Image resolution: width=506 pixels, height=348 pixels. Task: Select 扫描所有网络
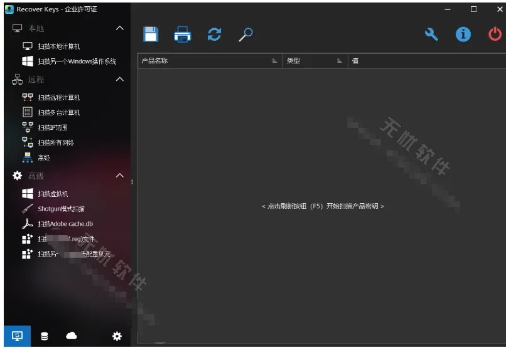[x=56, y=142]
